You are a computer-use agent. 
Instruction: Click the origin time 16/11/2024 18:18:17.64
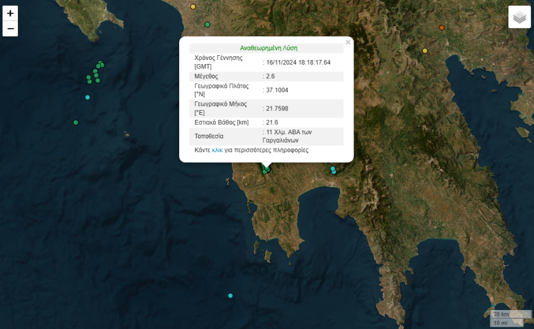click(x=298, y=62)
